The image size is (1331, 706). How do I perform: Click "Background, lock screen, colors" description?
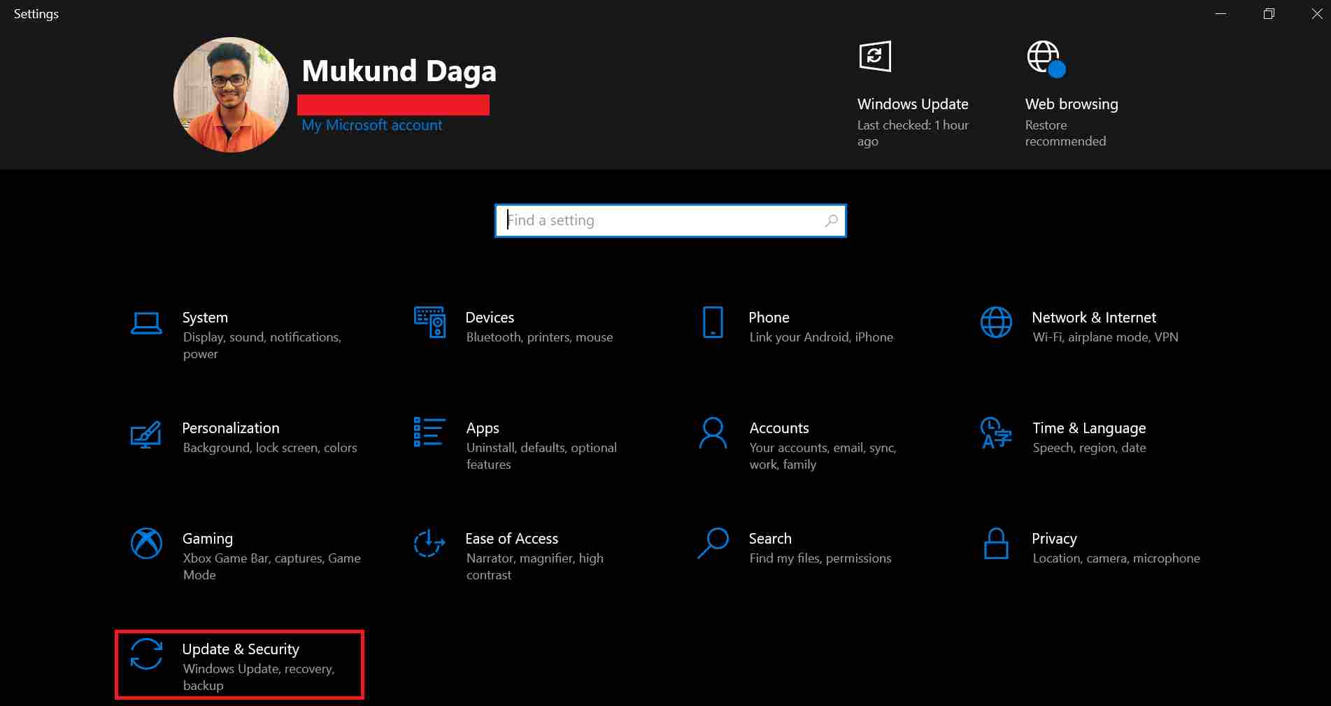pyautogui.click(x=270, y=448)
